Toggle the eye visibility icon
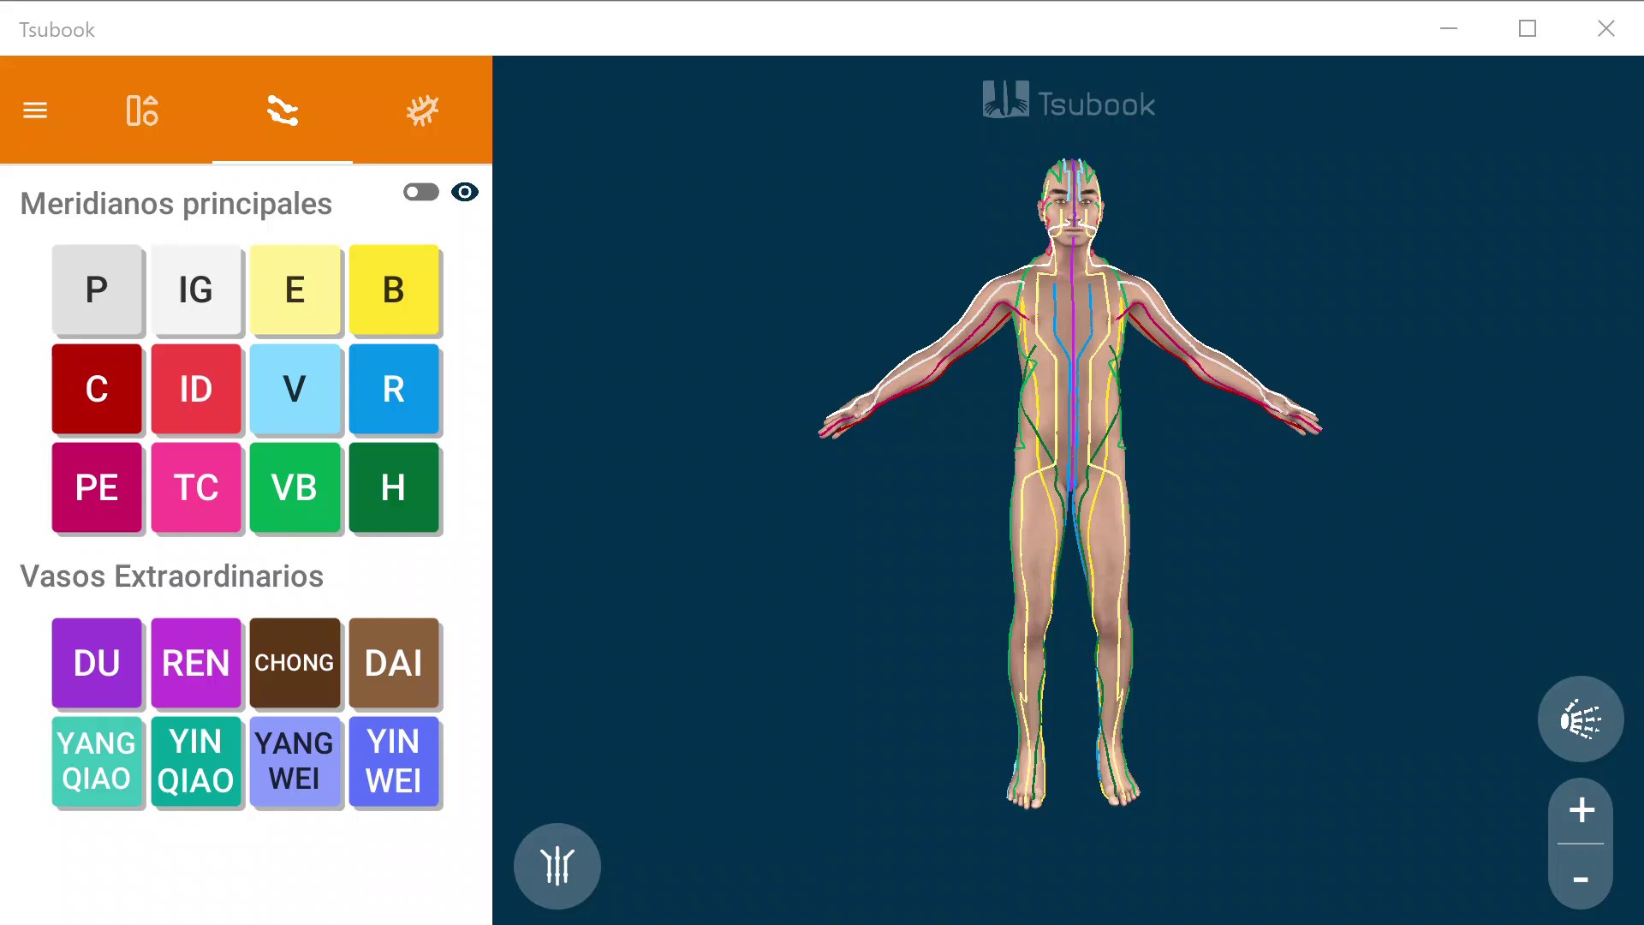The height and width of the screenshot is (925, 1644). pos(465,192)
